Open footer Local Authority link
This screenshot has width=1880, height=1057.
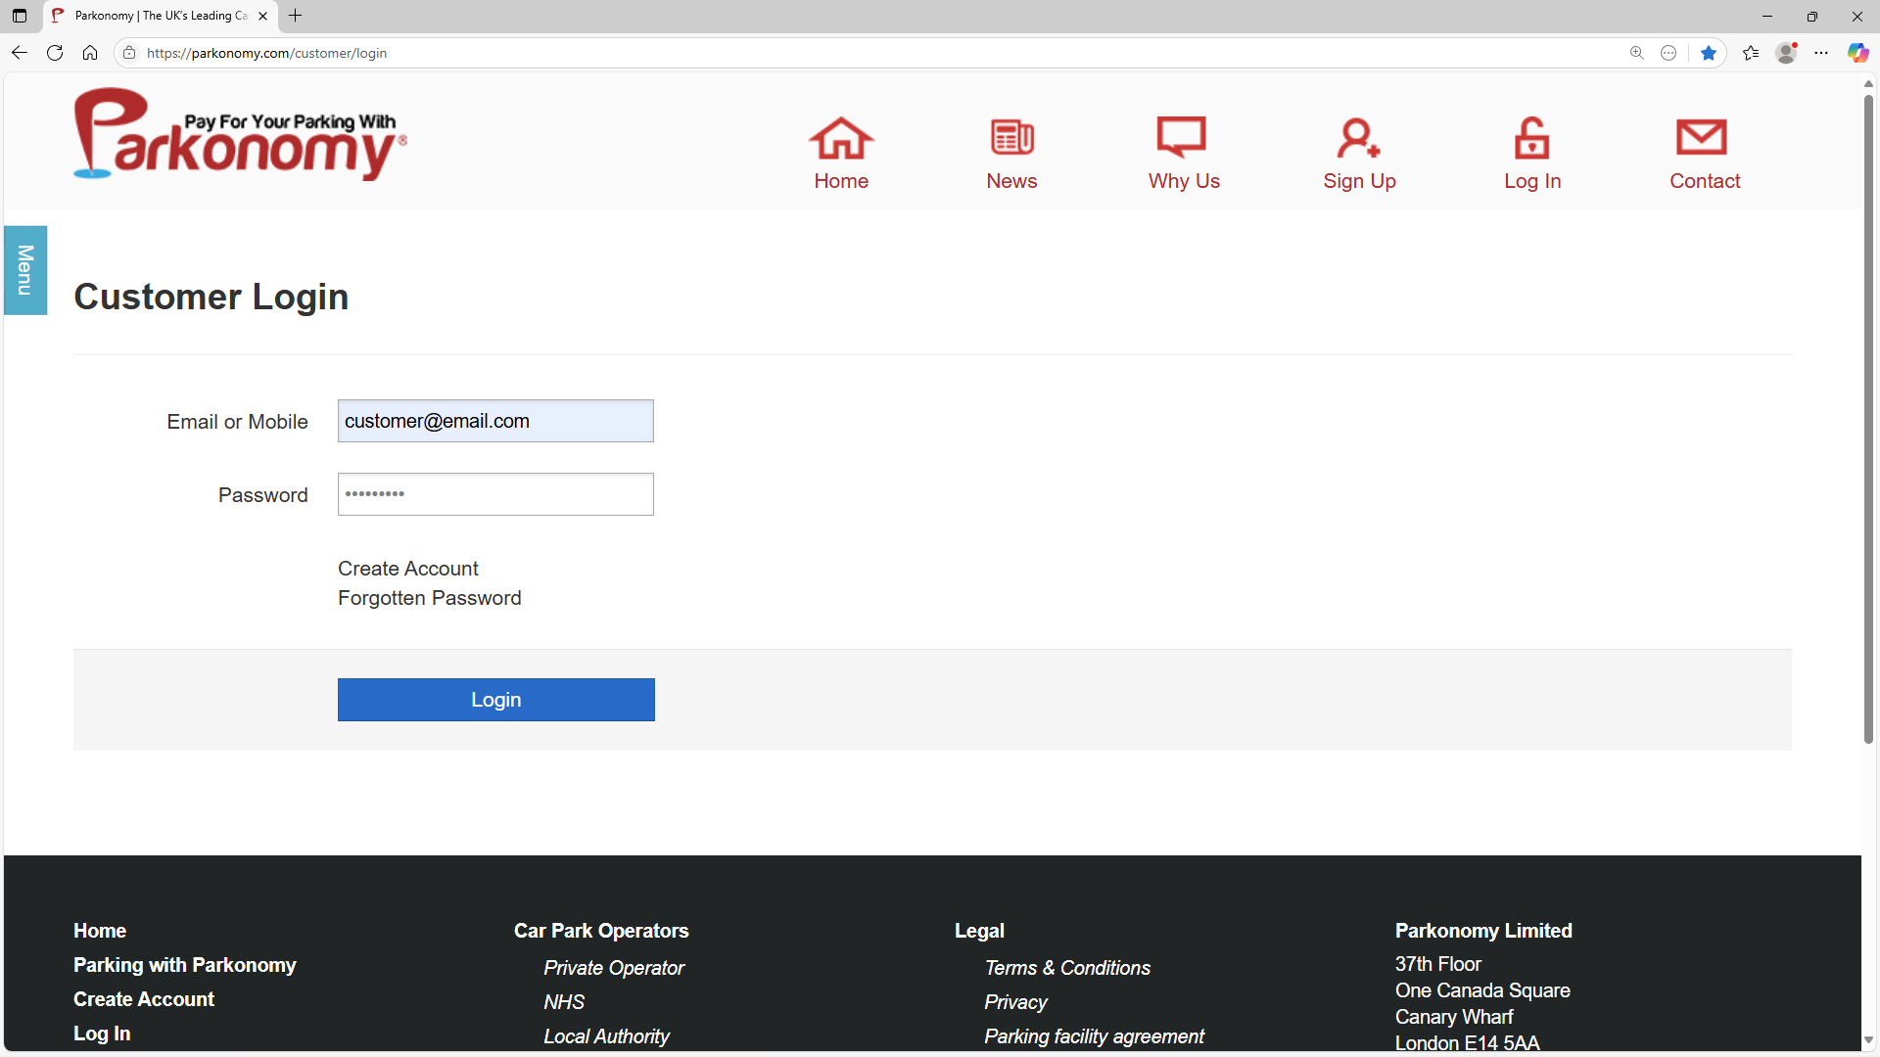606,1036
